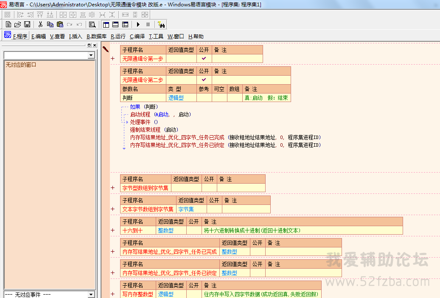This screenshot has width=440, height=298.
Task: Click the Cut scissors icon
Action: [x=40, y=25]
